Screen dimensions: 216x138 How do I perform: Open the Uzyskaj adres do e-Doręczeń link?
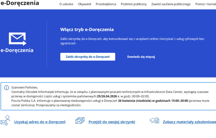(x=40, y=122)
